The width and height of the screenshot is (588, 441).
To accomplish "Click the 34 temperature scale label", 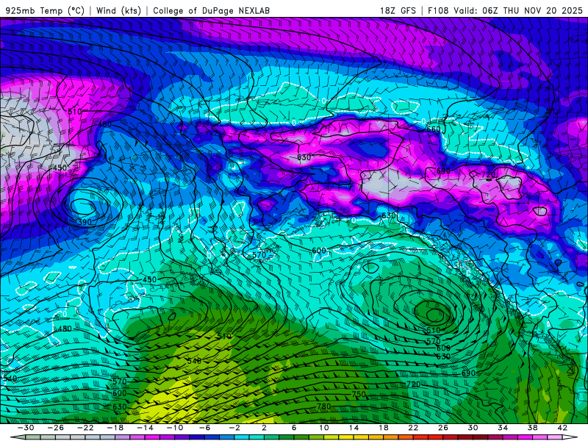I will (503, 428).
